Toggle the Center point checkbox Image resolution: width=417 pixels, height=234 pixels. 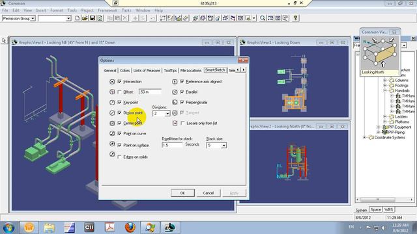pos(119,123)
